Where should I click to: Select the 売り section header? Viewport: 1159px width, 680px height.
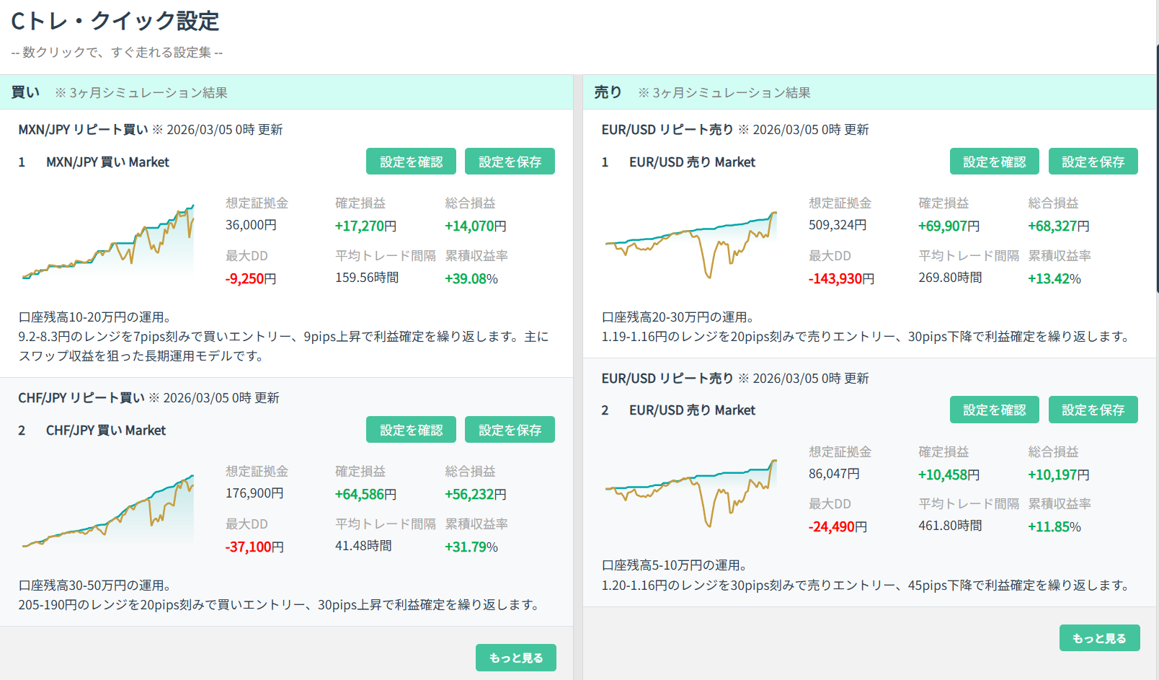coord(608,92)
